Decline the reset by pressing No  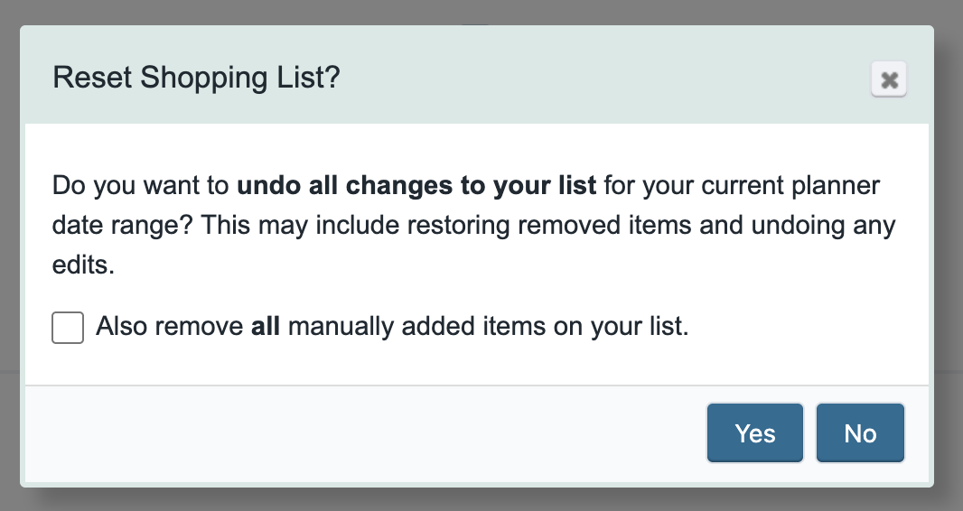(x=859, y=433)
